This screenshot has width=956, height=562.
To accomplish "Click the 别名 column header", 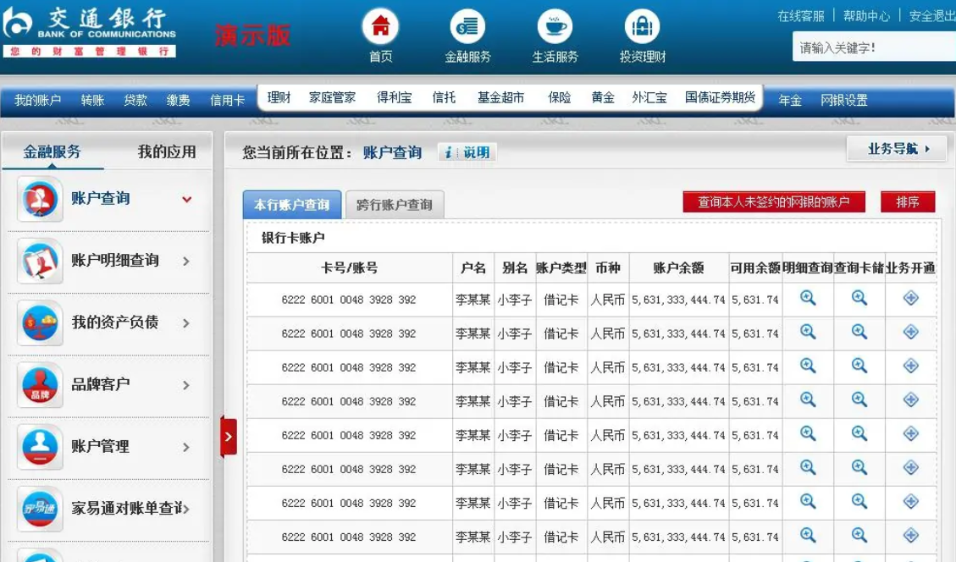I will 515,267.
